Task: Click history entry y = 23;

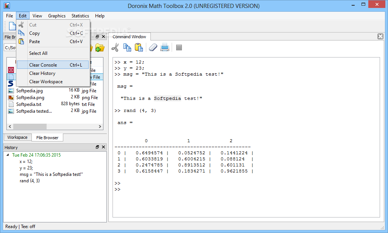Action: pyautogui.click(x=26, y=168)
